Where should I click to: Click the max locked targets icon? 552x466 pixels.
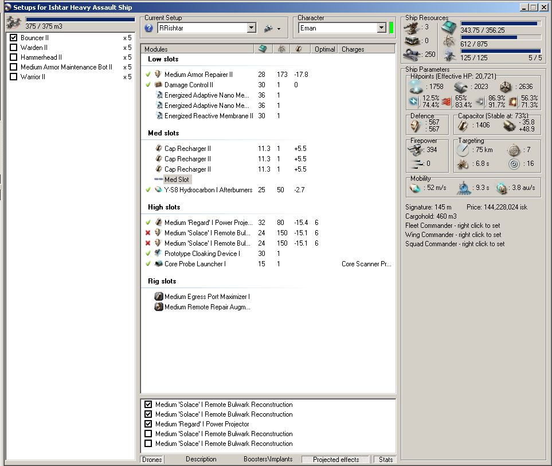click(x=514, y=150)
